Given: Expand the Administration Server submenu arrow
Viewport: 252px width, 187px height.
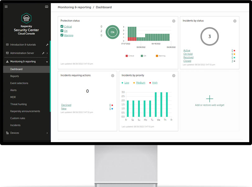Looking at the screenshot, I should tap(47, 53).
